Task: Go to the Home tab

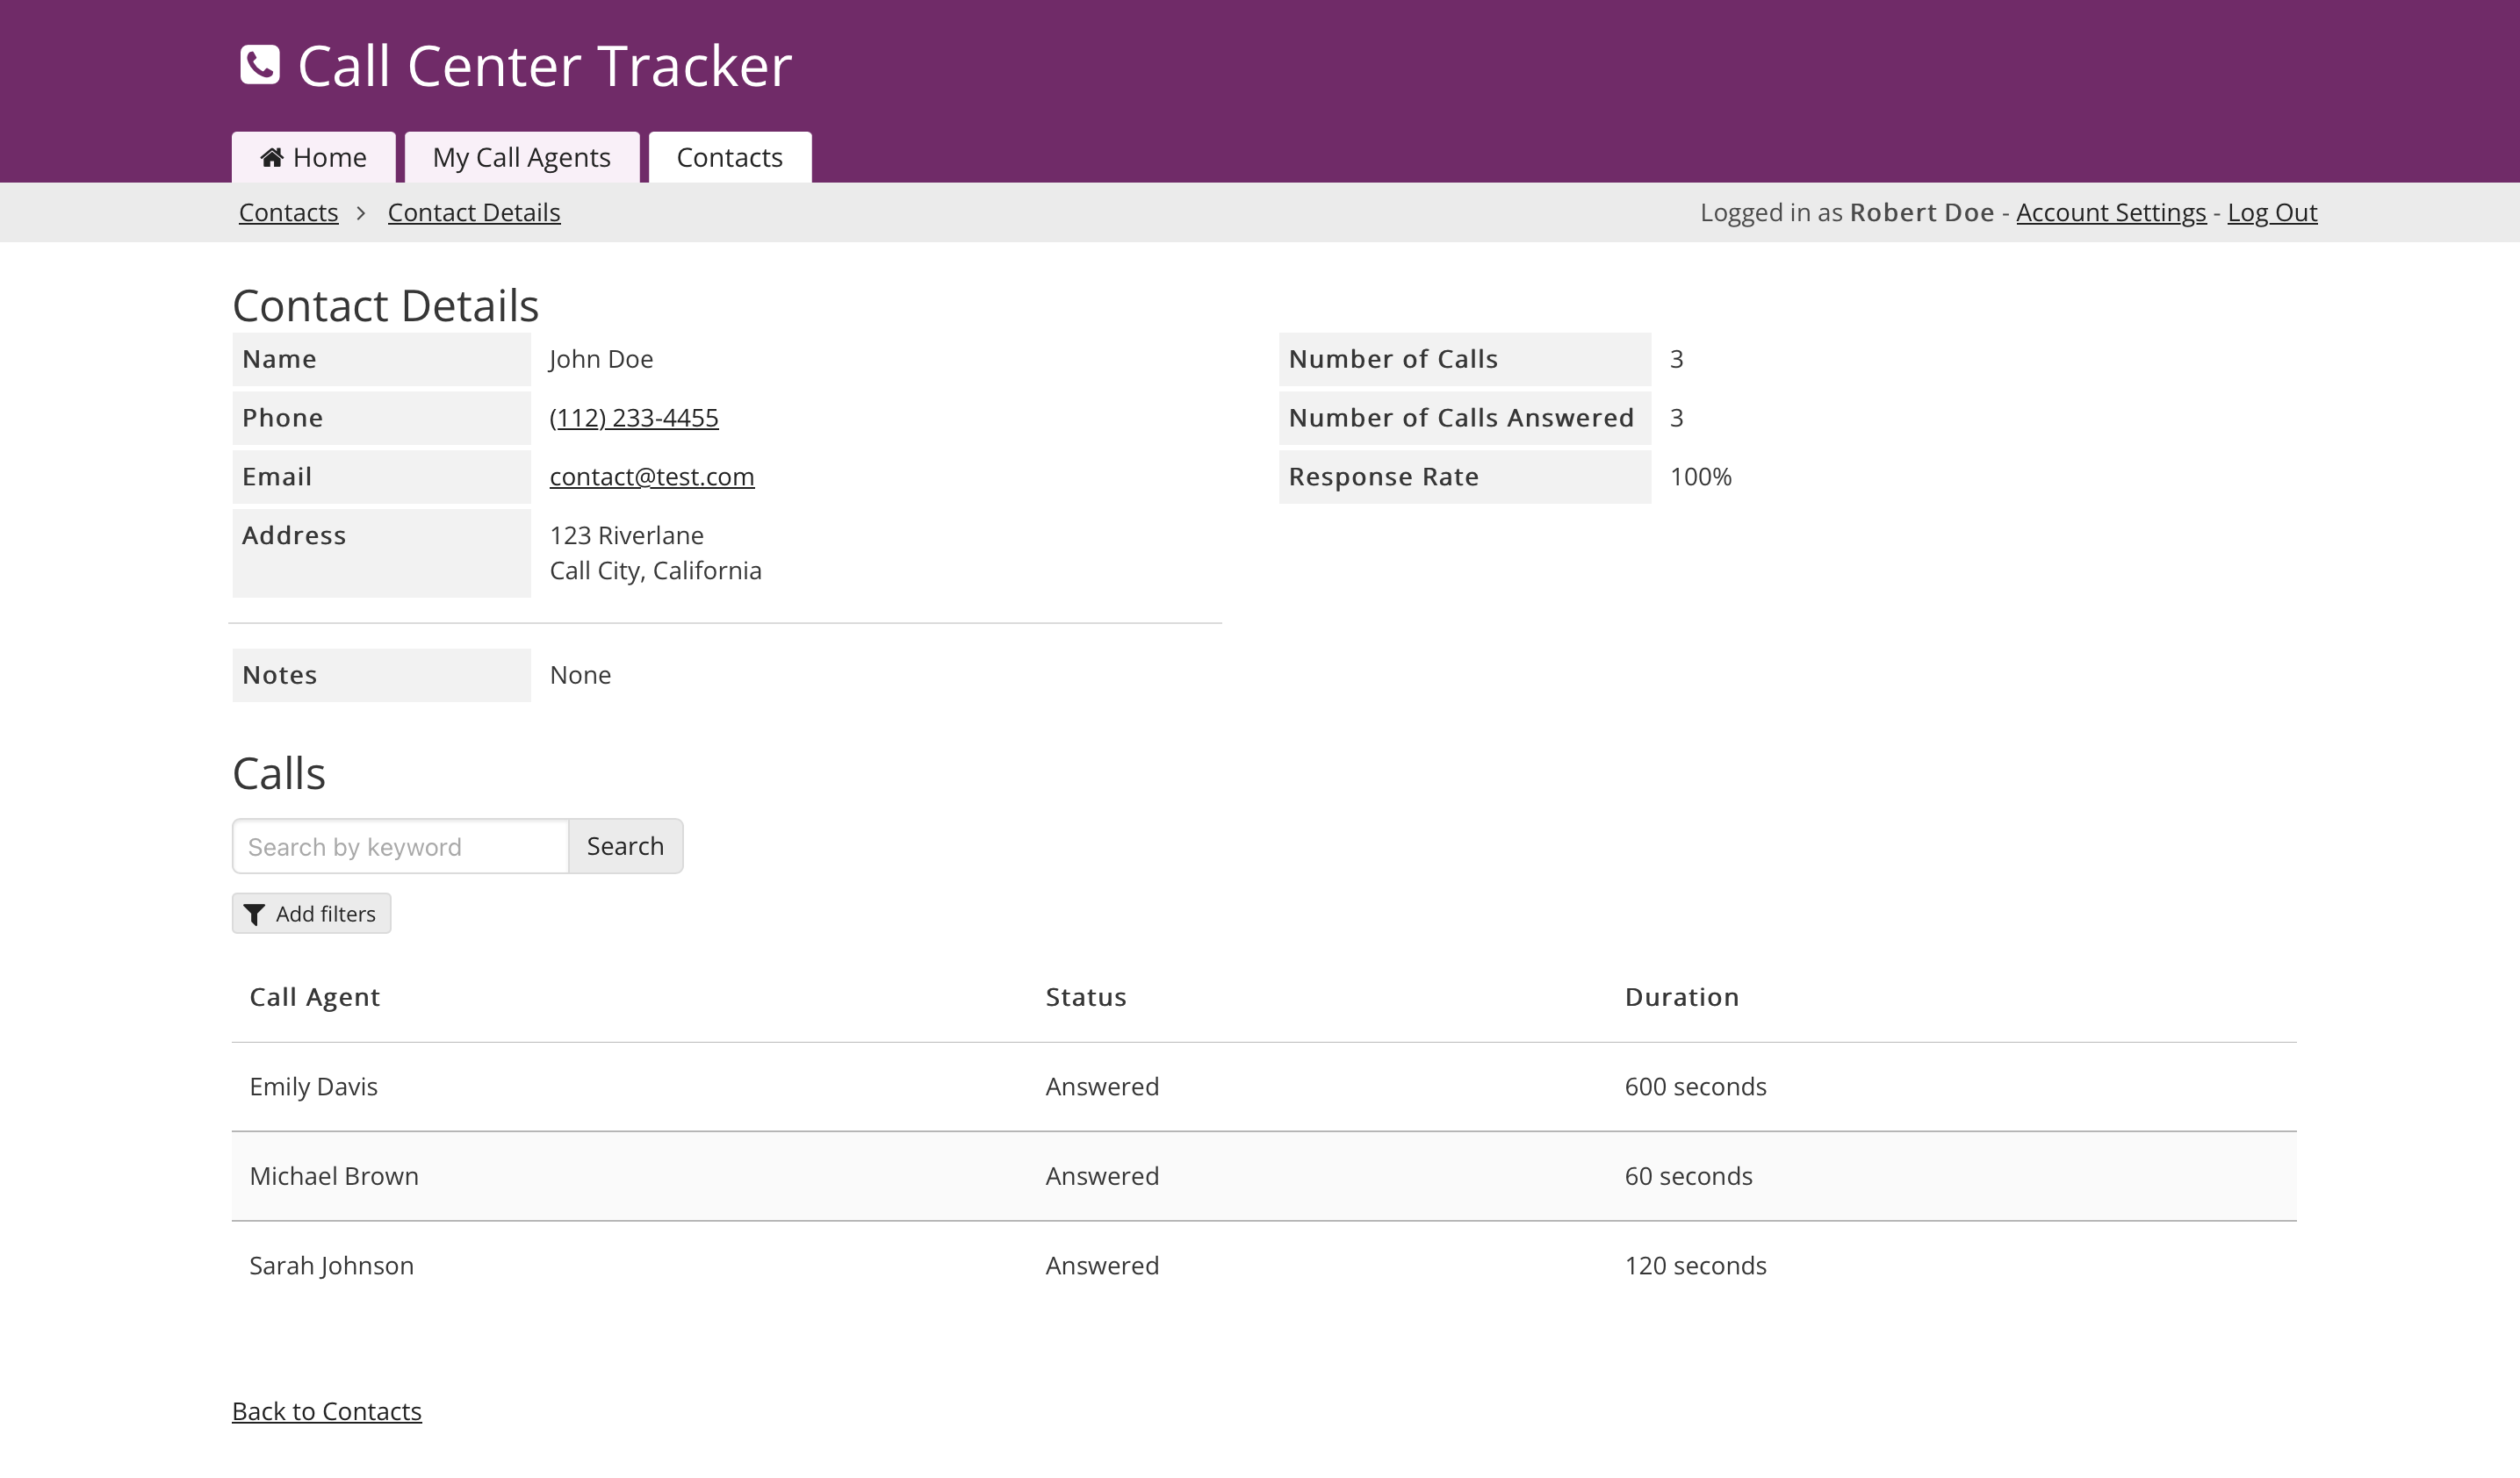Action: 314,158
